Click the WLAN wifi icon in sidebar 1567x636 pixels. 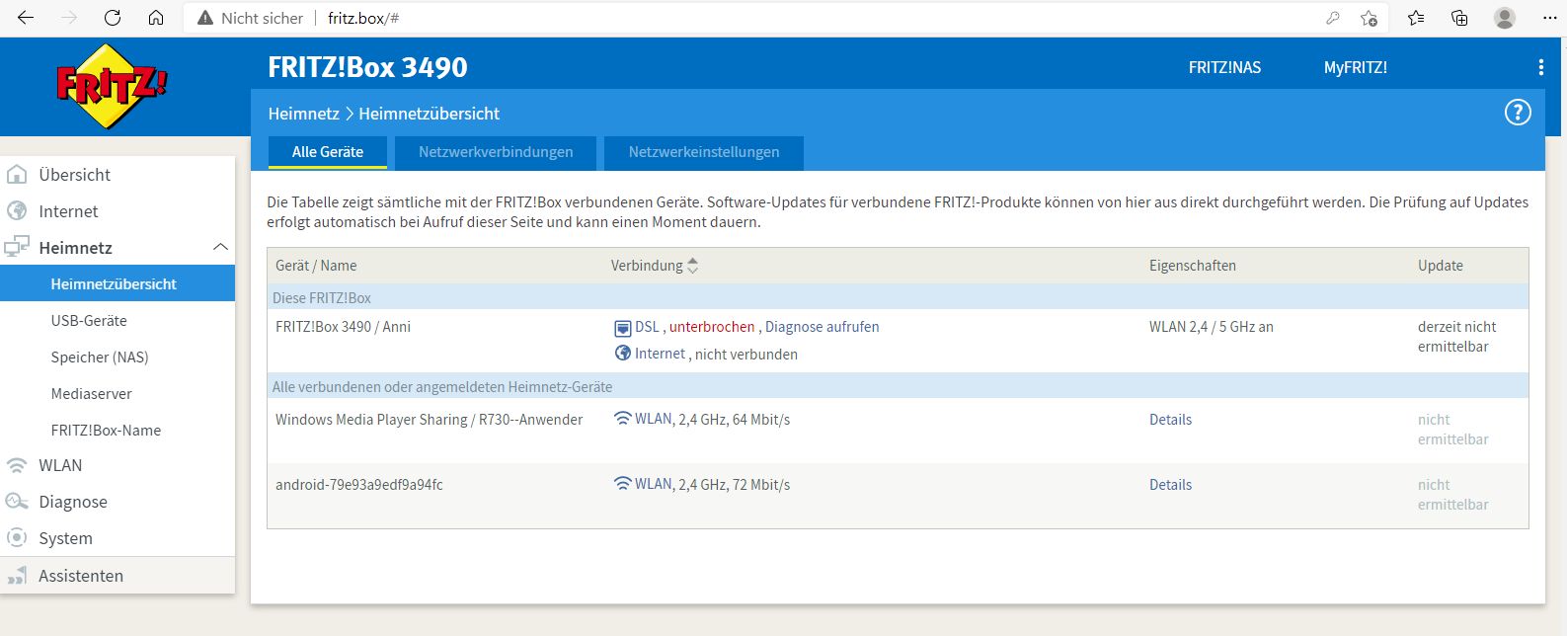pyautogui.click(x=17, y=465)
